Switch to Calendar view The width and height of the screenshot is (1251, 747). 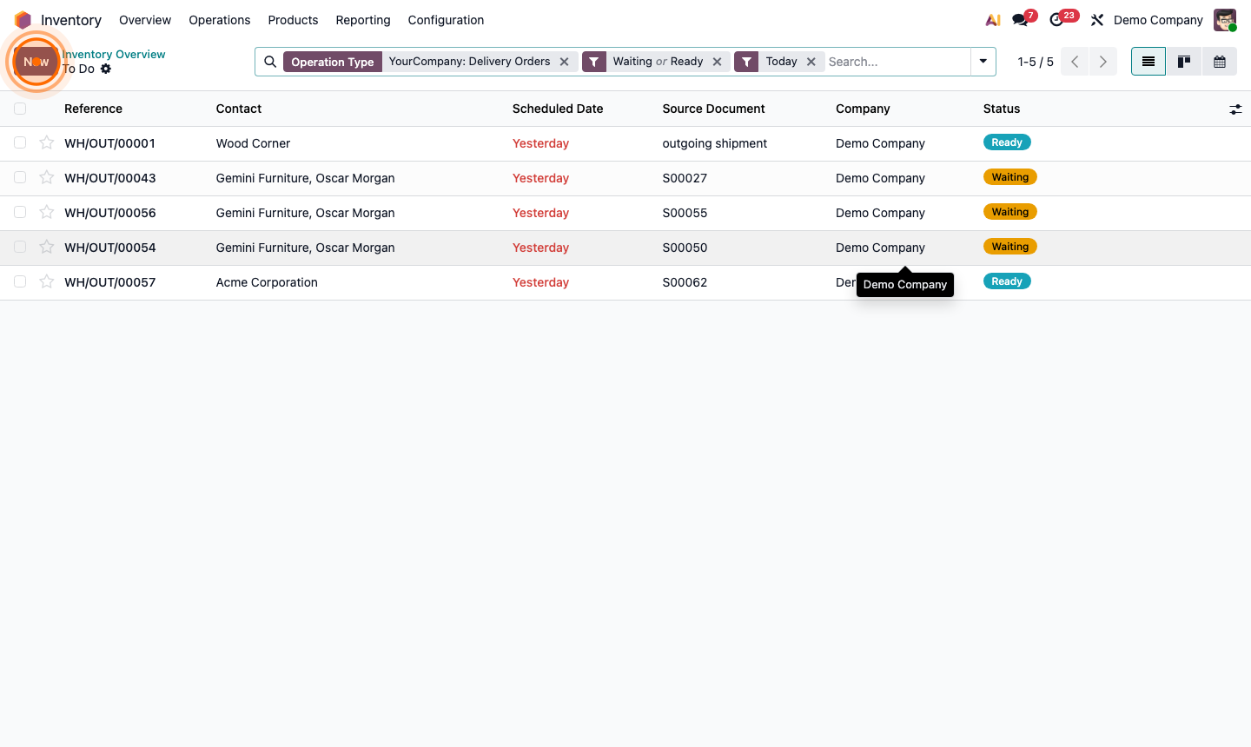(1219, 62)
